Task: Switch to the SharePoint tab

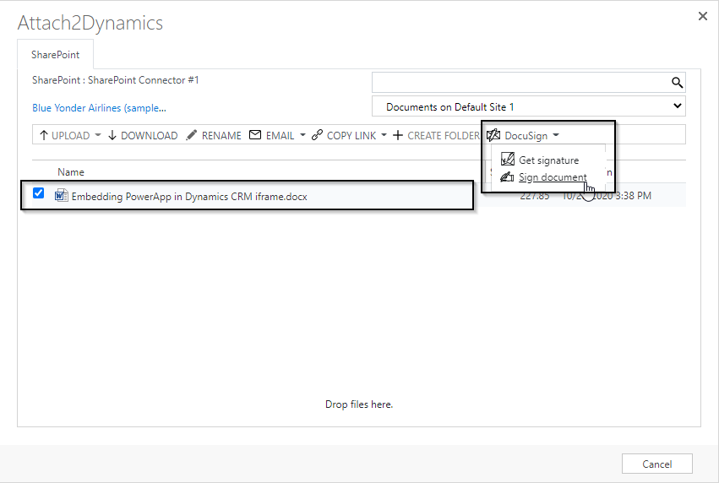Action: pyautogui.click(x=56, y=55)
